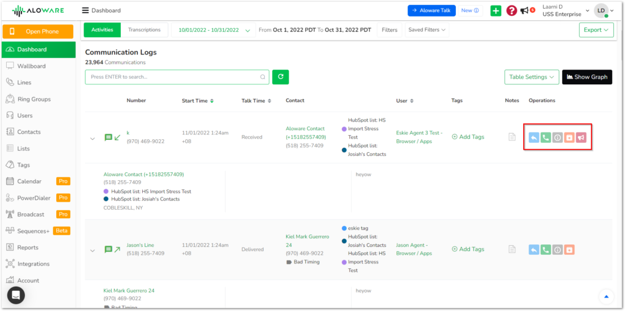625x311 pixels.
Task: Open info icon in Jason Agent row
Action: pyautogui.click(x=558, y=249)
